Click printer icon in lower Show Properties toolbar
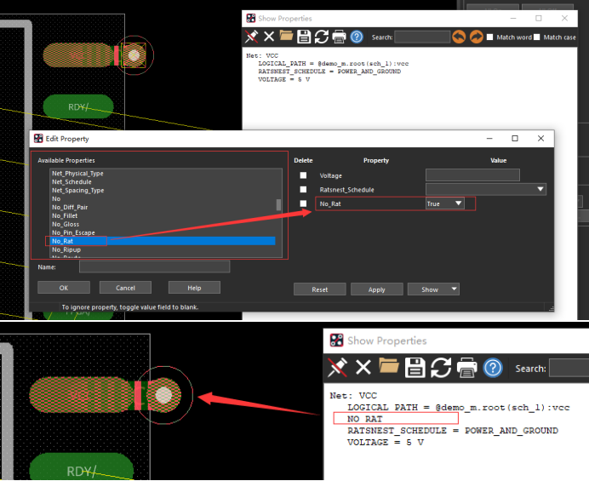 (x=466, y=368)
